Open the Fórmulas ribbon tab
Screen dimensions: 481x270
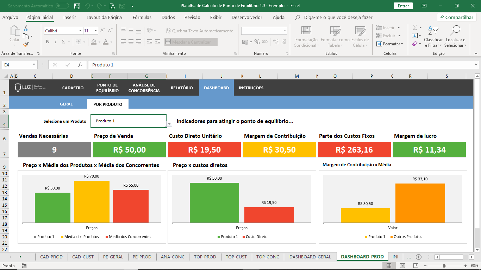142,17
